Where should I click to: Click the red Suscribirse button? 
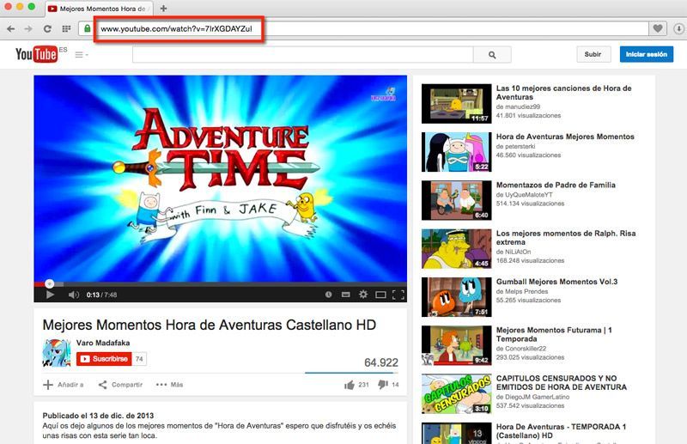104,358
